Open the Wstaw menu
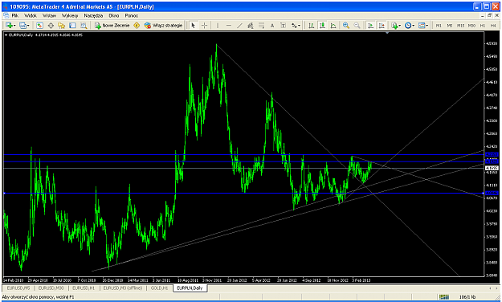Viewport: 502px width, 302px height. click(49, 15)
